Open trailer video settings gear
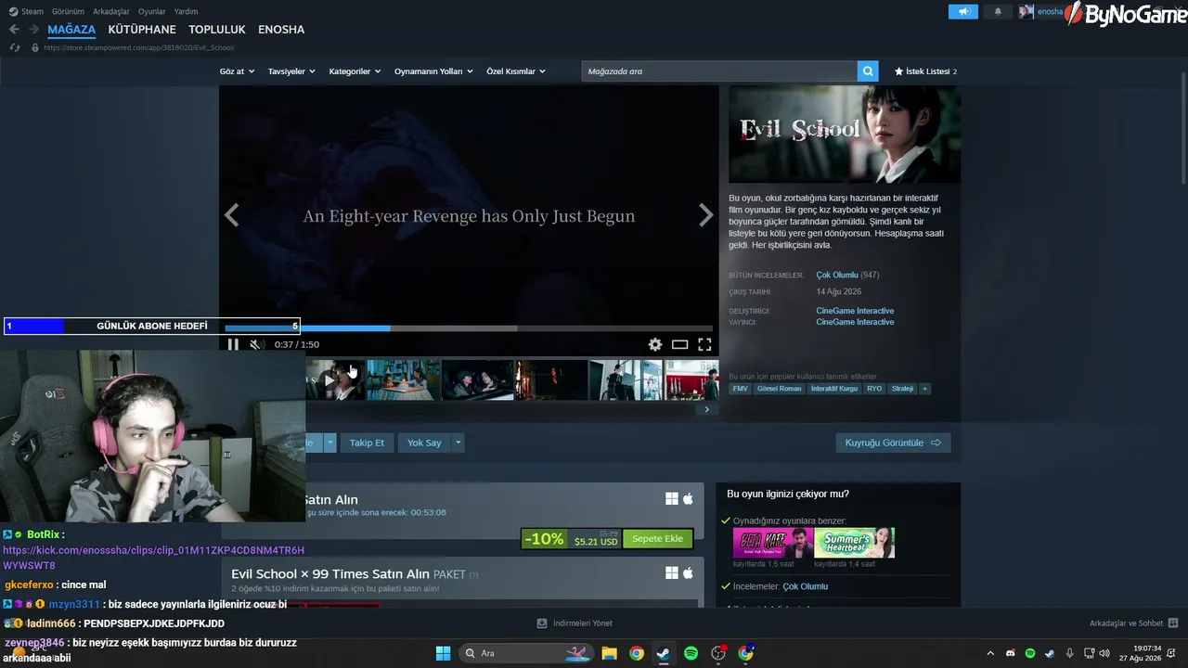 click(x=655, y=344)
